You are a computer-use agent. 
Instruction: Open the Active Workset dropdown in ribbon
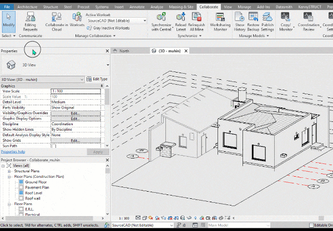point(145,20)
